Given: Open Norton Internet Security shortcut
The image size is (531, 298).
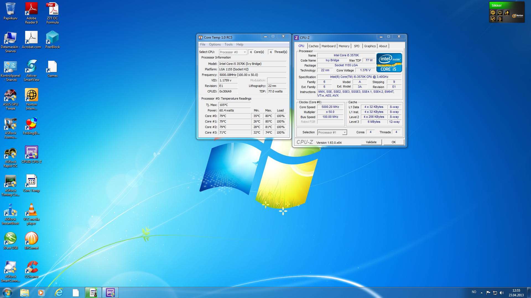Looking at the screenshot, I should click(x=31, y=99).
